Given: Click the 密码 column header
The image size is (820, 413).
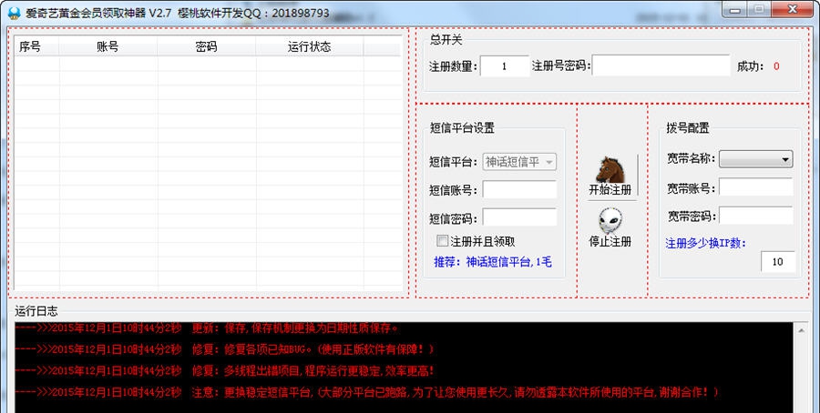Looking at the screenshot, I should tap(207, 46).
